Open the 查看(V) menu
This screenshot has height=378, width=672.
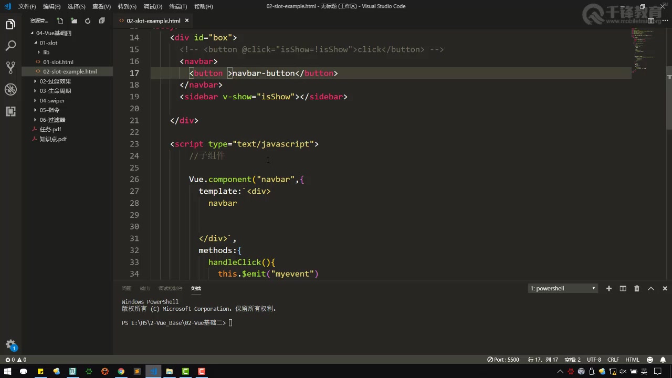pyautogui.click(x=101, y=6)
